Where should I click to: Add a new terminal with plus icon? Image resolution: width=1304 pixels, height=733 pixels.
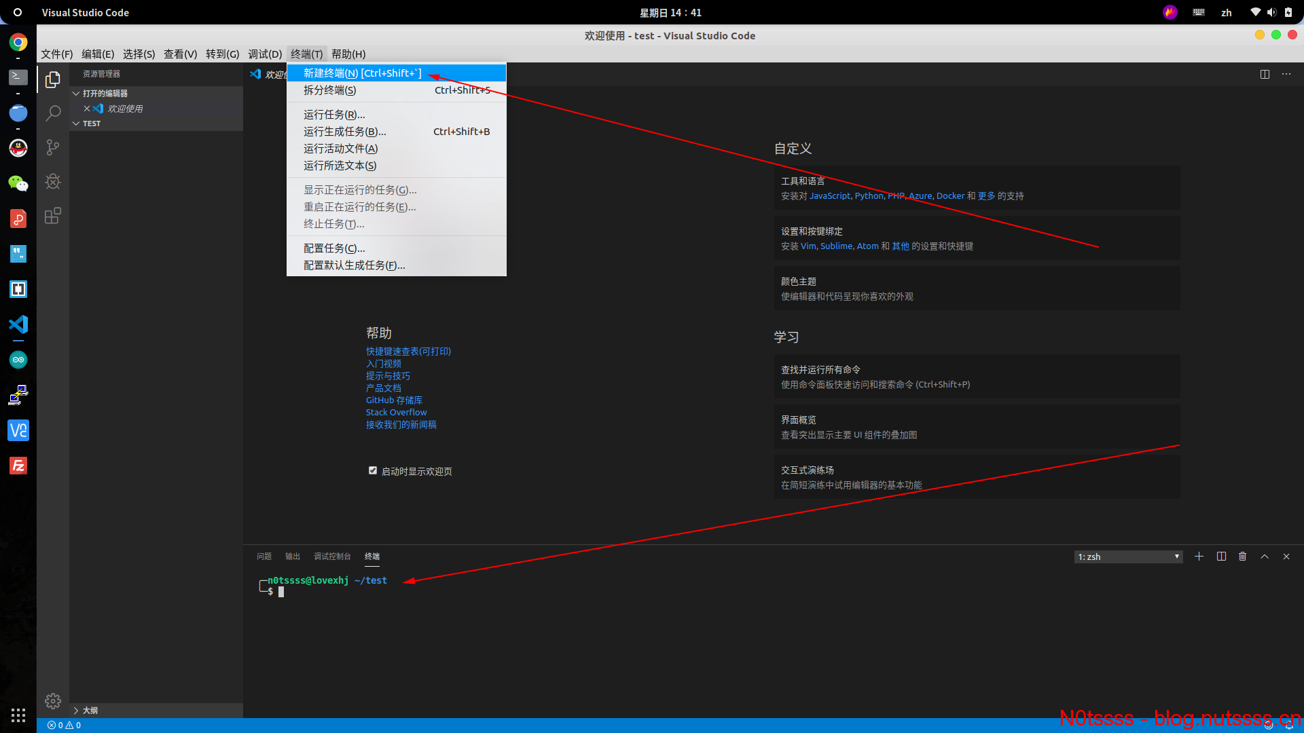click(x=1199, y=557)
